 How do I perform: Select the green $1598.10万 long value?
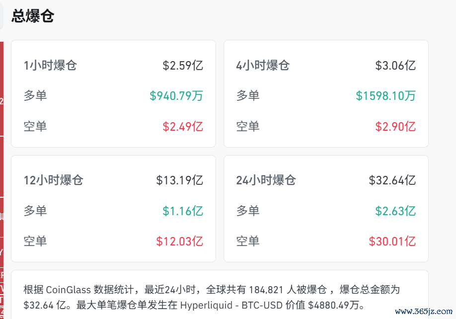click(x=385, y=96)
